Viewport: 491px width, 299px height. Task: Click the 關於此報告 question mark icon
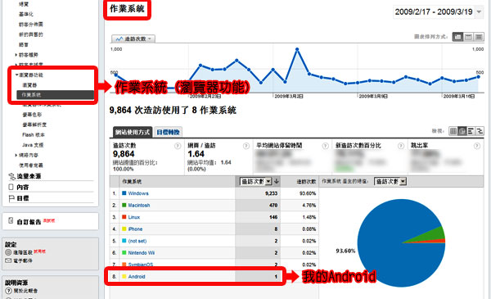point(8,291)
